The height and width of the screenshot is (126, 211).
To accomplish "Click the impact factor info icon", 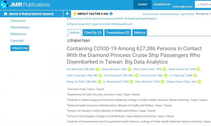I will click(111, 14).
